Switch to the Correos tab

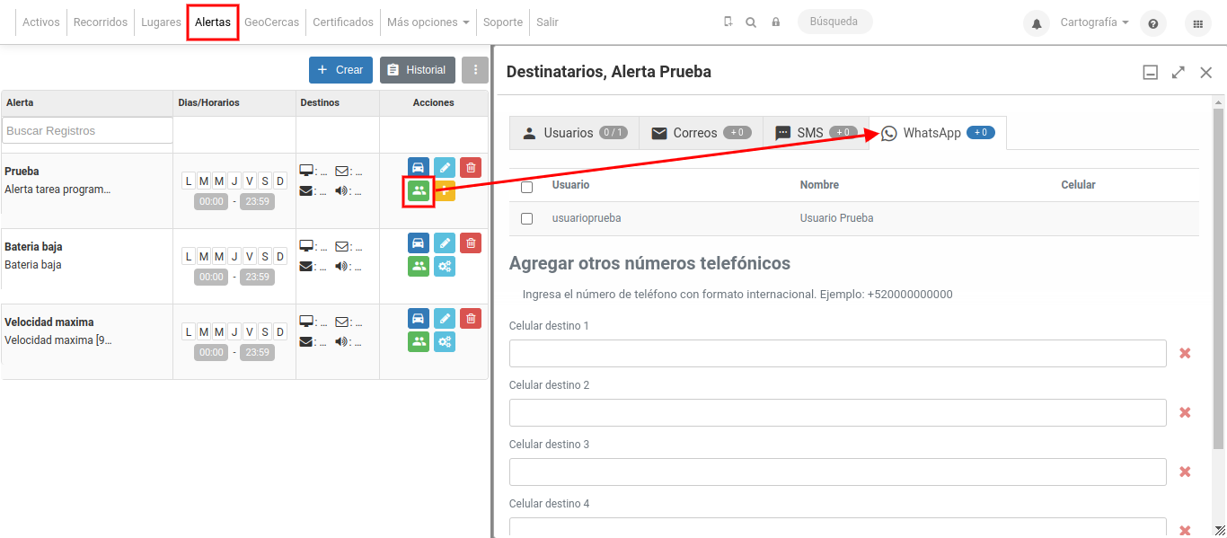(x=701, y=133)
